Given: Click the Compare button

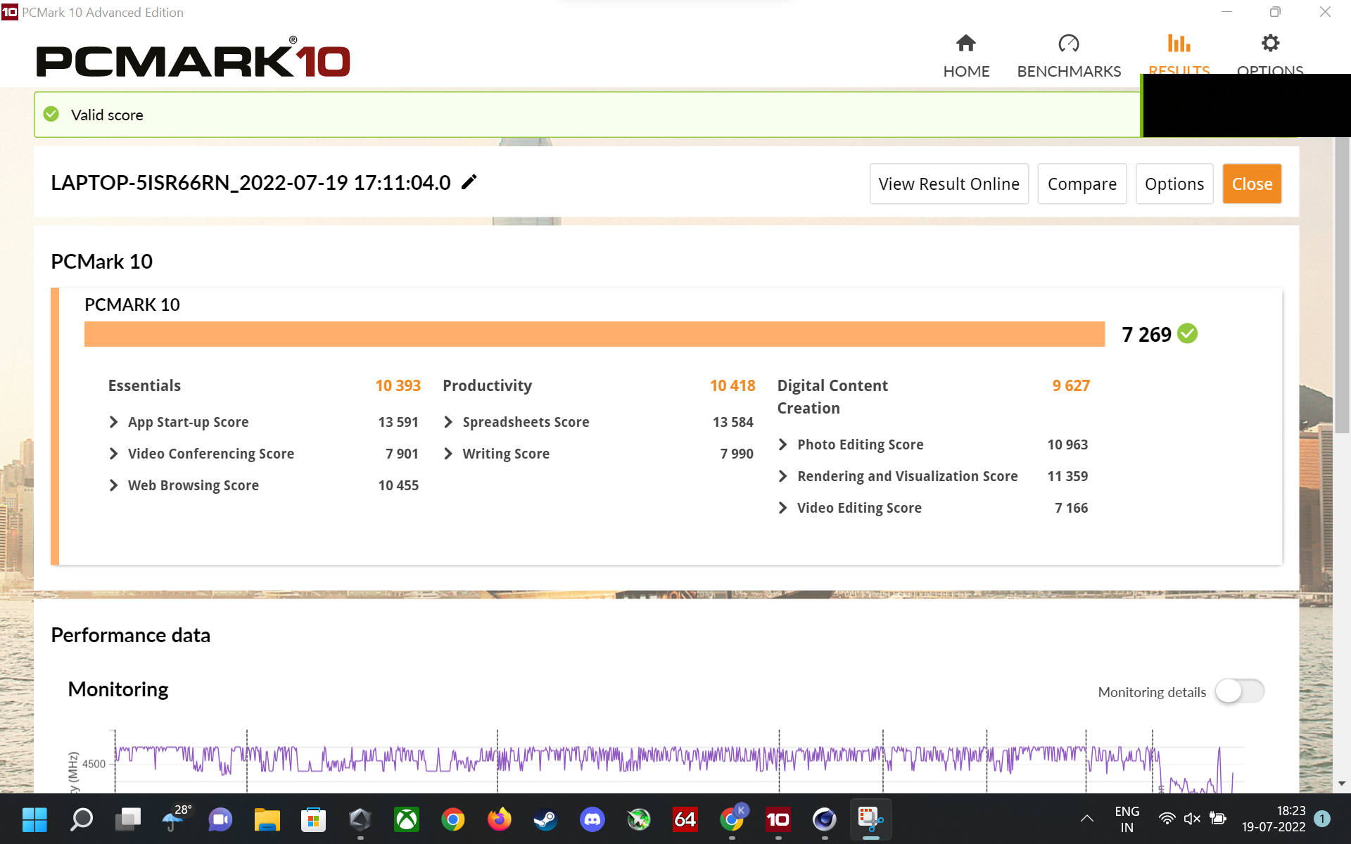Looking at the screenshot, I should (1082, 184).
